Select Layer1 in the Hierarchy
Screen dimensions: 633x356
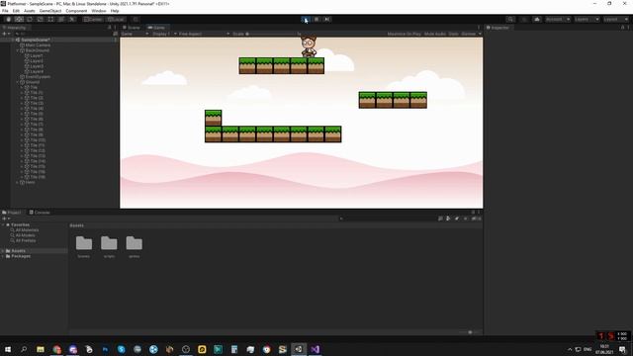37,55
